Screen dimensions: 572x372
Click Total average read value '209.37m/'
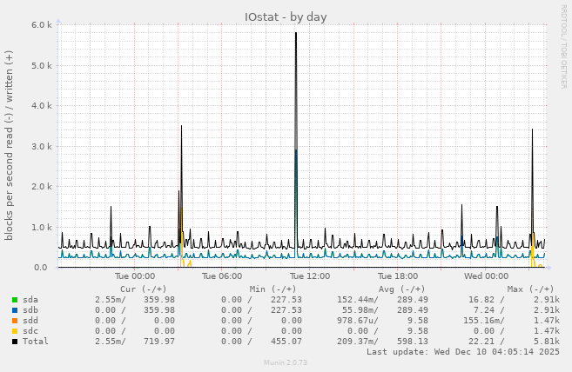358,342
